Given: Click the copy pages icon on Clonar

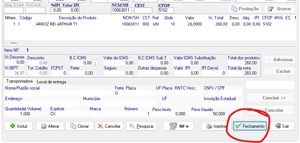Looking at the screenshot, I should (x=73, y=126).
